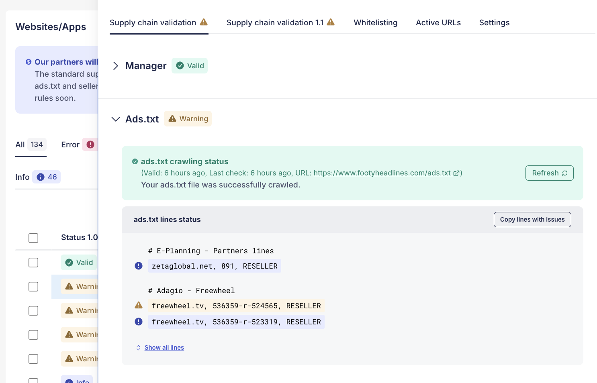Collapse the Ads.txt section

116,119
